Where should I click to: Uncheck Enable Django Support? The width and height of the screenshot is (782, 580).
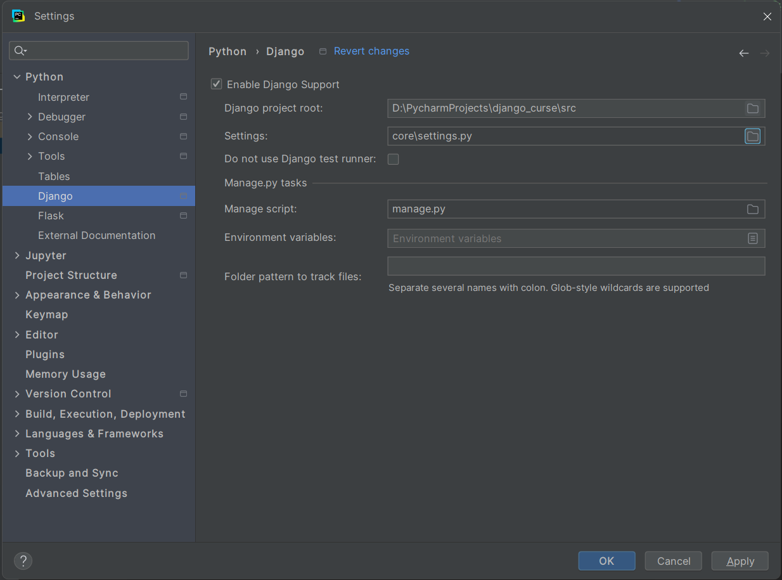pyautogui.click(x=217, y=84)
